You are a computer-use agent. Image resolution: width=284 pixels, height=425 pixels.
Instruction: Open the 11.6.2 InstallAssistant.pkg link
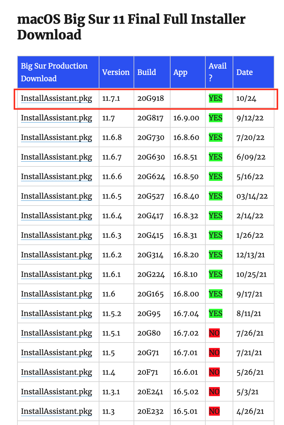56,255
